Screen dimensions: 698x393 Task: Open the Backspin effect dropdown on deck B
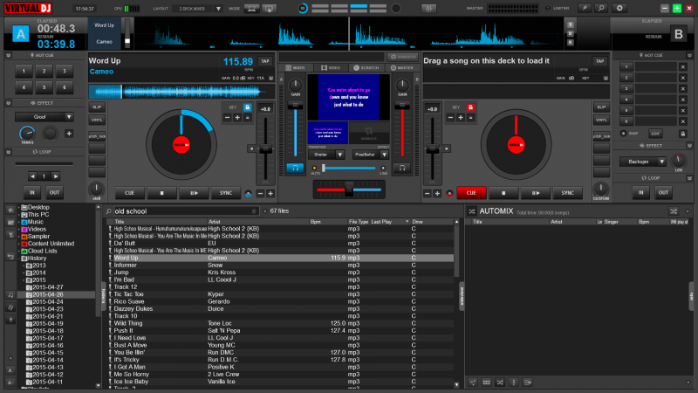pos(642,162)
